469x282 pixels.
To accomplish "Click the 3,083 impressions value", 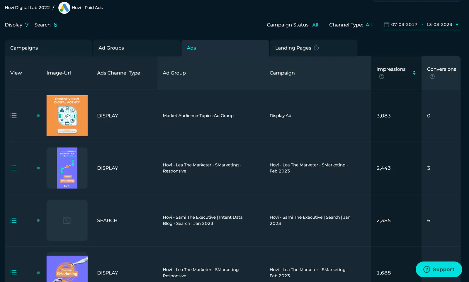I will [384, 116].
